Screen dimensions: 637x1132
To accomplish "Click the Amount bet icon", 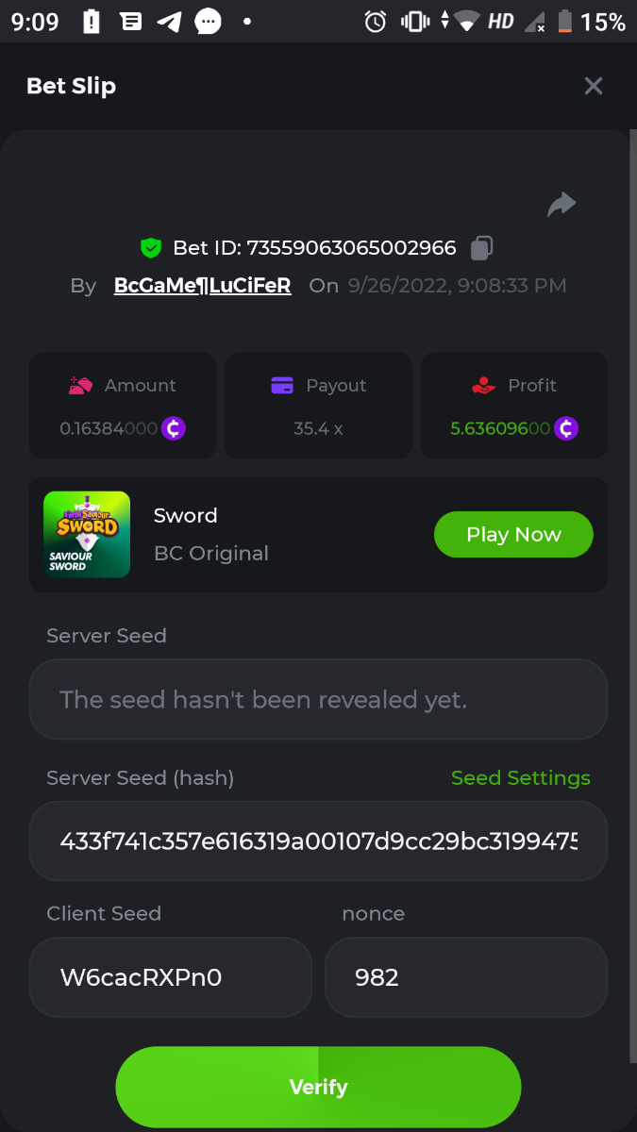I will pos(80,385).
